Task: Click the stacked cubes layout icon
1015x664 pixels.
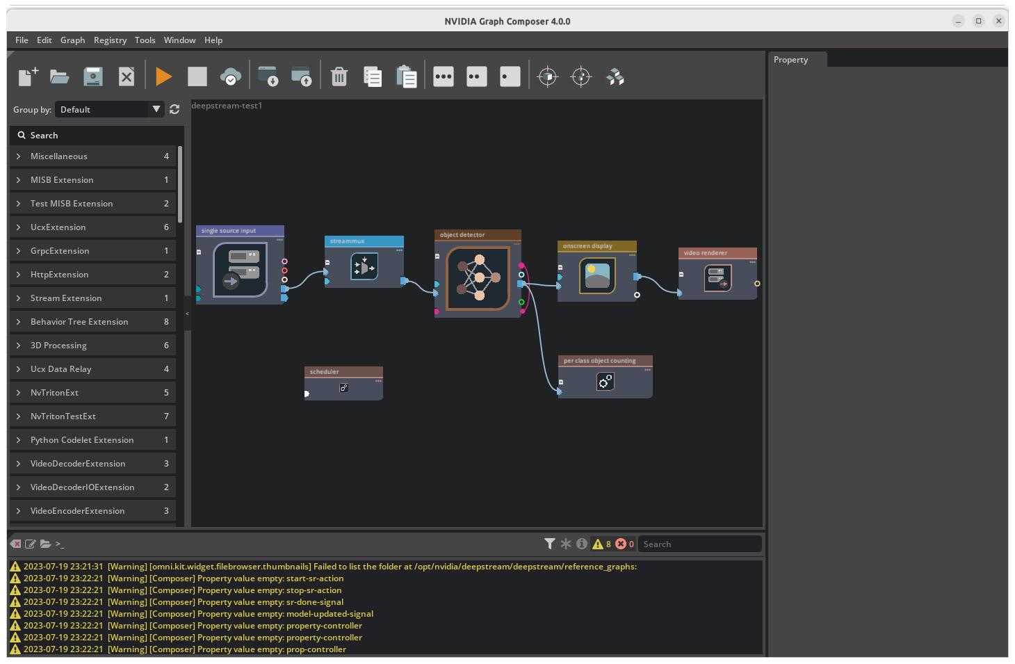Action: pyautogui.click(x=615, y=76)
